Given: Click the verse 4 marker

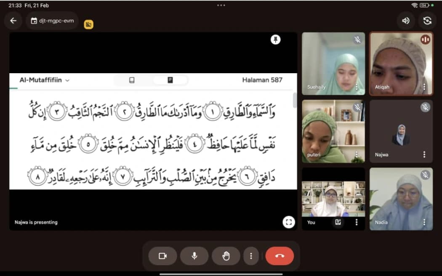Looking at the screenshot, I should click(195, 144).
